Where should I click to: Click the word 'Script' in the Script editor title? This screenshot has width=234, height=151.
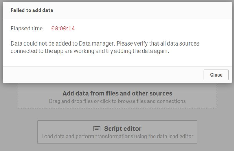[113, 129]
